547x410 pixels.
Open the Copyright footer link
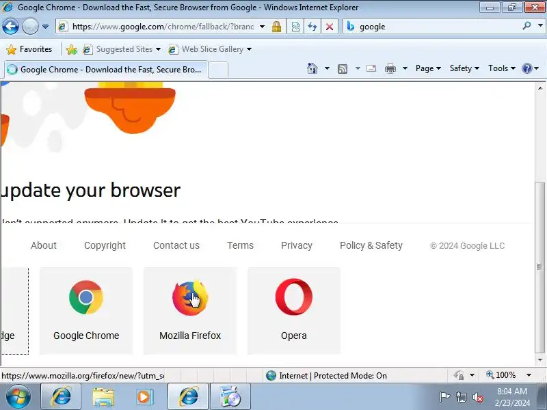pyautogui.click(x=105, y=245)
